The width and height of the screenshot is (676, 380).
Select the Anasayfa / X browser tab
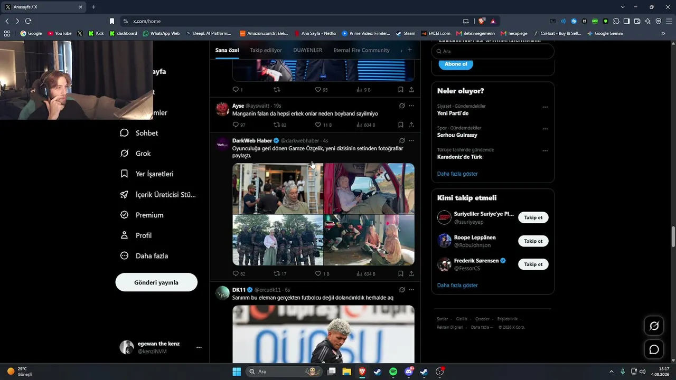pyautogui.click(x=44, y=7)
